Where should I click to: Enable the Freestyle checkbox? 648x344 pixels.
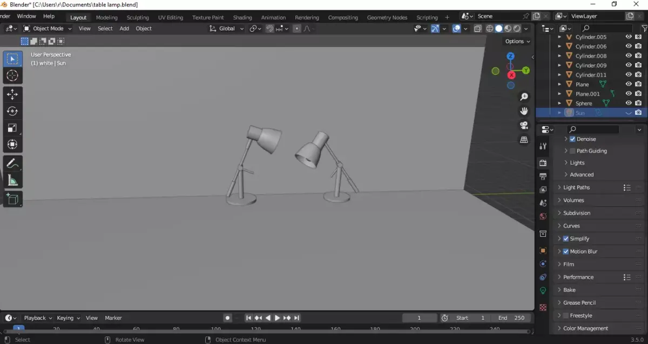click(x=566, y=315)
